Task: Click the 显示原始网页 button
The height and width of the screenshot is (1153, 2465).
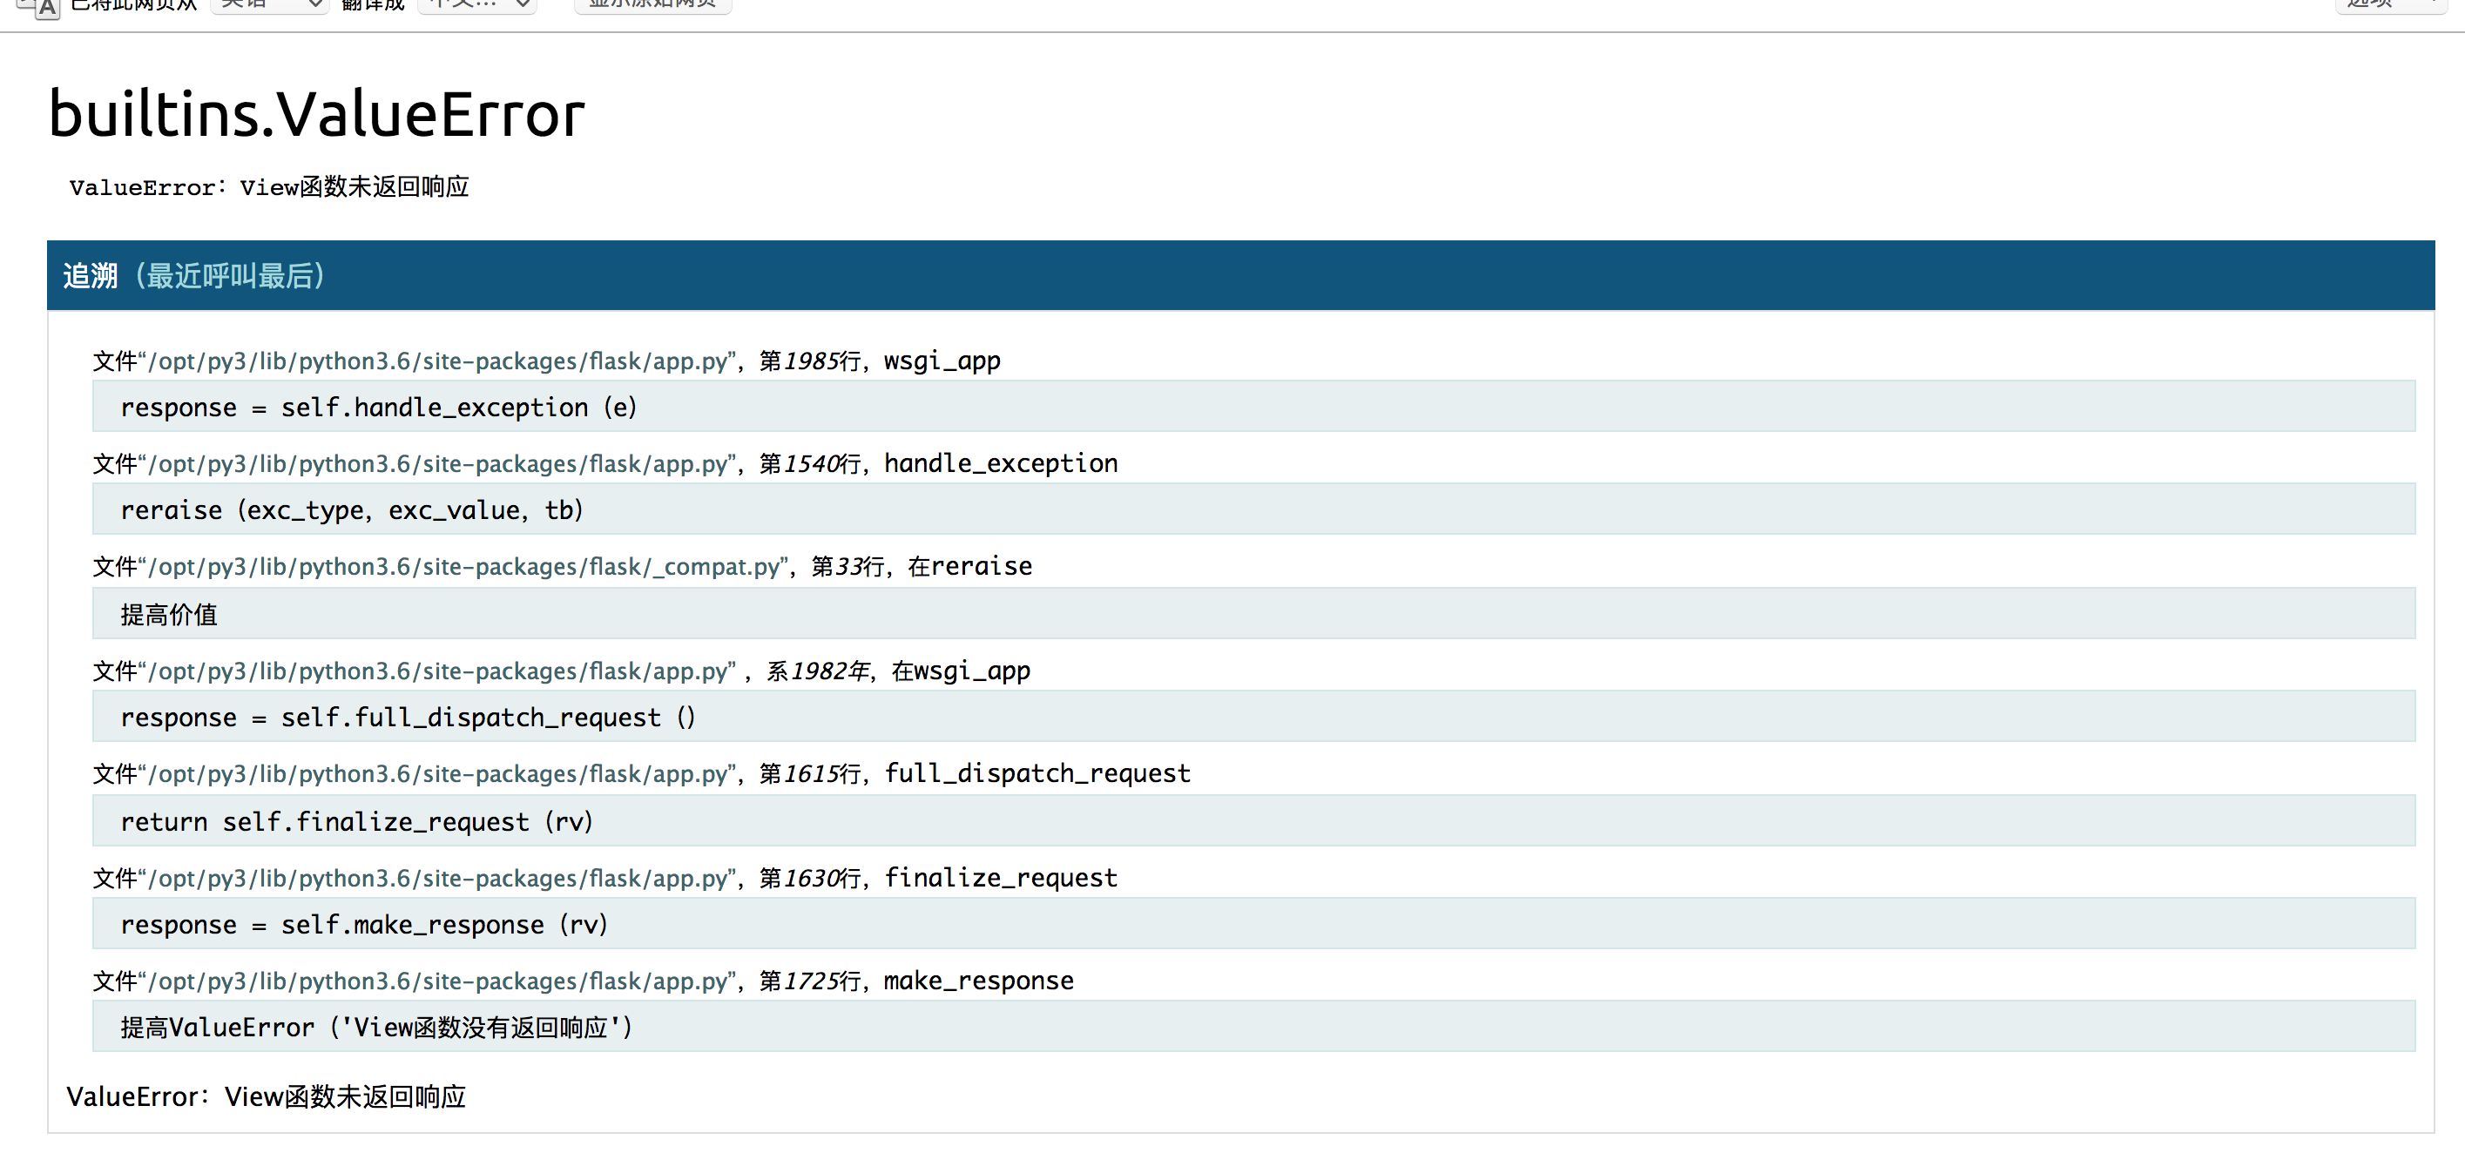Action: [x=652, y=4]
